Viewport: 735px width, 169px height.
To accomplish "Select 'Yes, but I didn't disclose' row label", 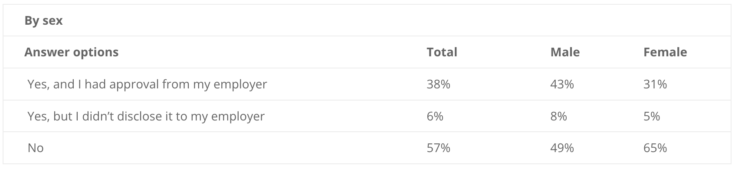I will [x=146, y=116].
